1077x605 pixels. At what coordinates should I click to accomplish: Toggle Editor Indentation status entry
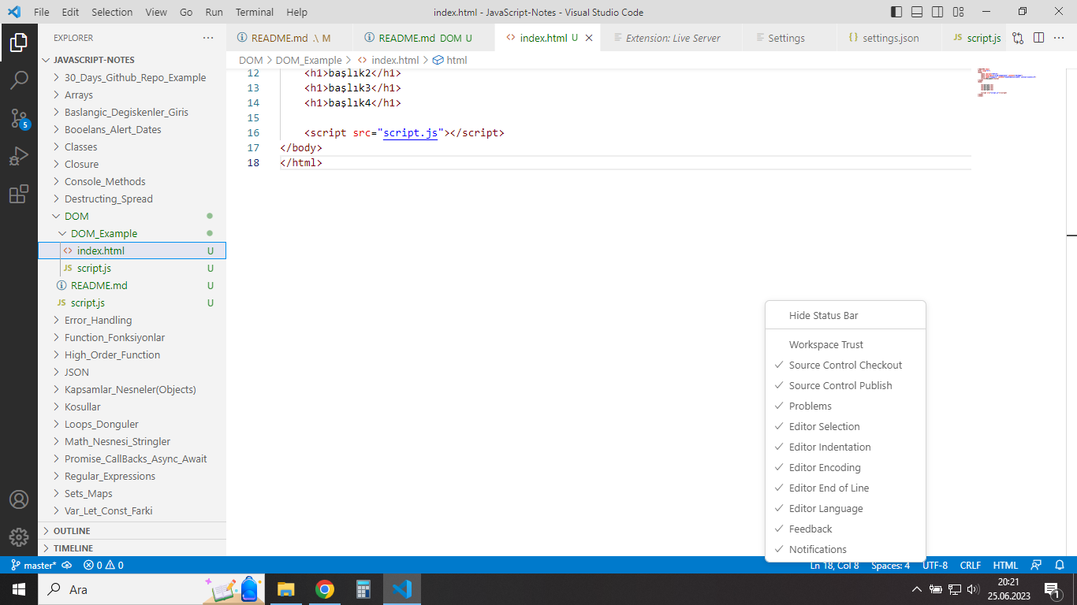845,447
